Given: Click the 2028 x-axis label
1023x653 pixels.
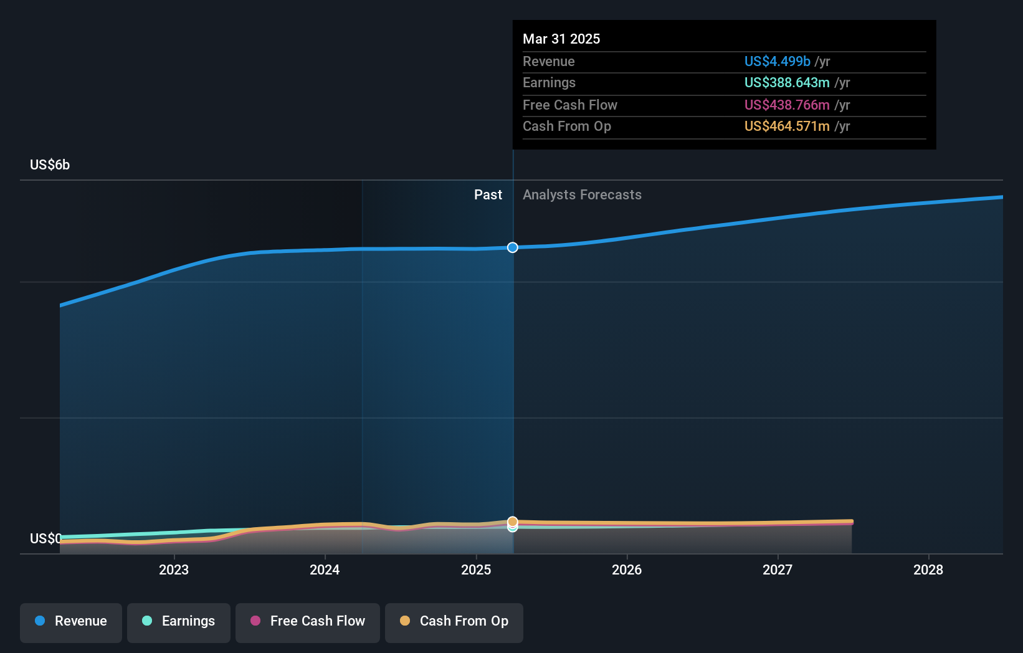Looking at the screenshot, I should (928, 570).
